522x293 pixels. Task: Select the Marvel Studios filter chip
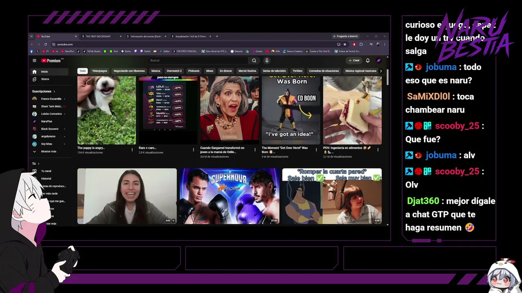247,71
